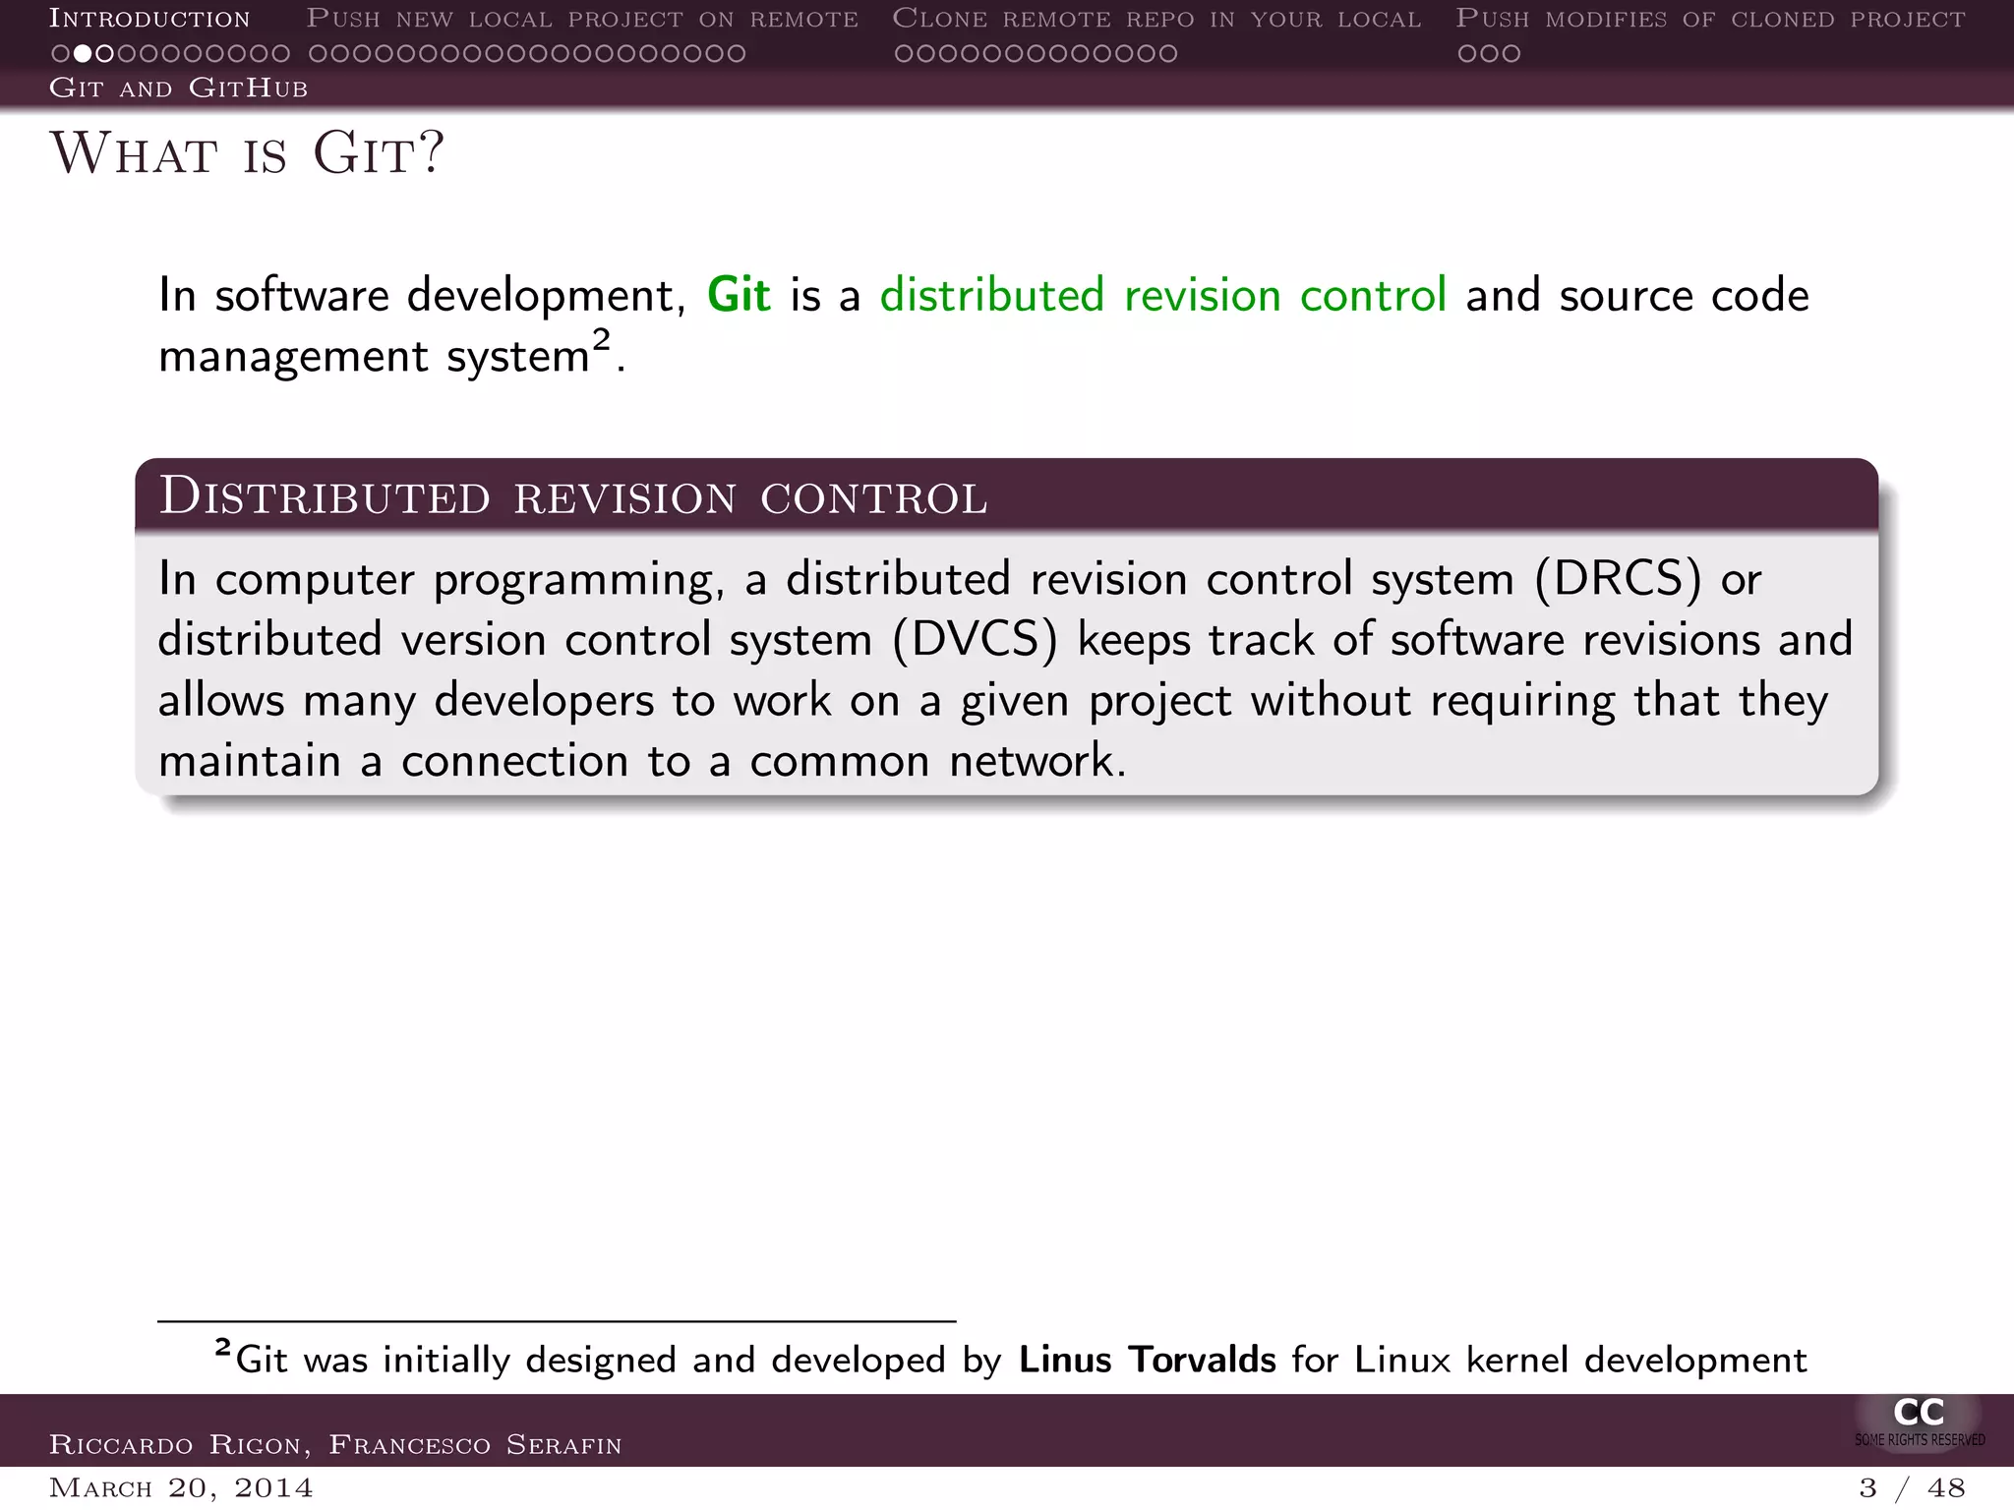Click the authors 'Riccardo Rigon, Francesco Serafin'
2014x1510 pixels.
pyautogui.click(x=335, y=1445)
